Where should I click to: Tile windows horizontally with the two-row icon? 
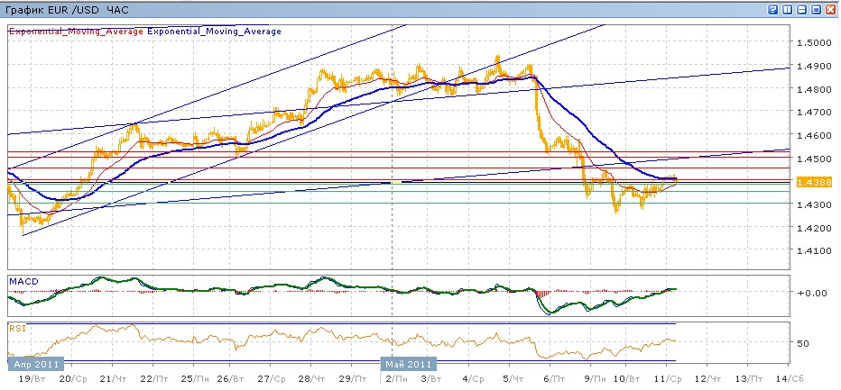coord(803,10)
